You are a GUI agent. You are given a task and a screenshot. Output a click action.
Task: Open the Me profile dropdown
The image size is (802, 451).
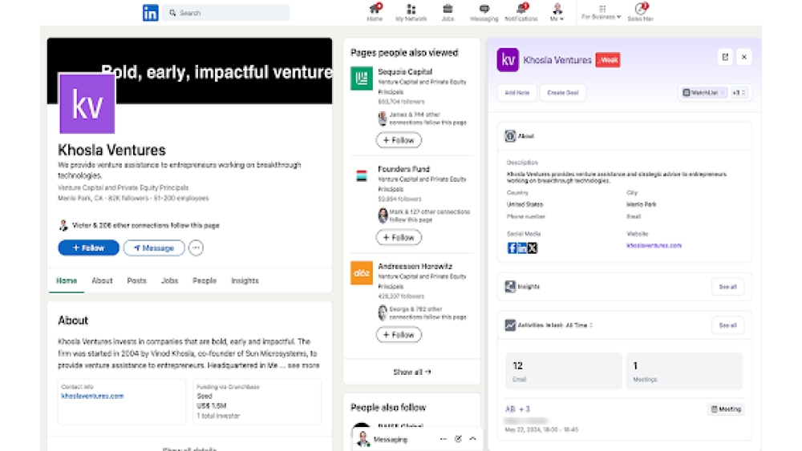coord(557,12)
